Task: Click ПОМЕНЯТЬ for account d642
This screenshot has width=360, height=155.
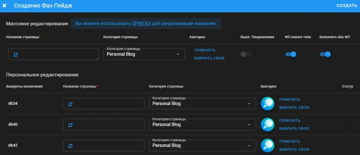Action: [290, 141]
